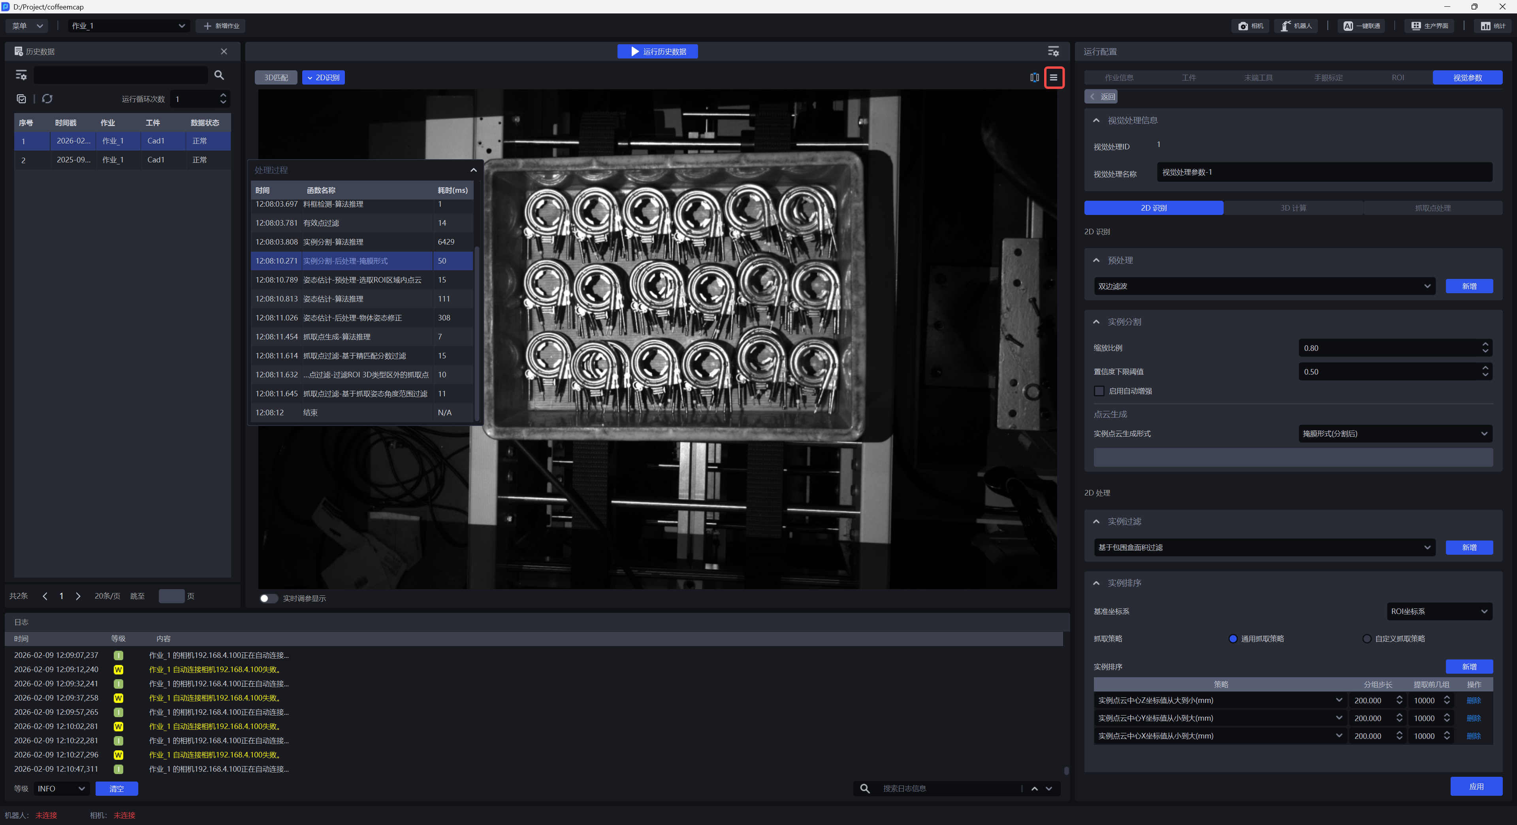This screenshot has height=825, width=1517.
Task: Enable the 启用自动增强 checkbox
Action: (x=1099, y=391)
